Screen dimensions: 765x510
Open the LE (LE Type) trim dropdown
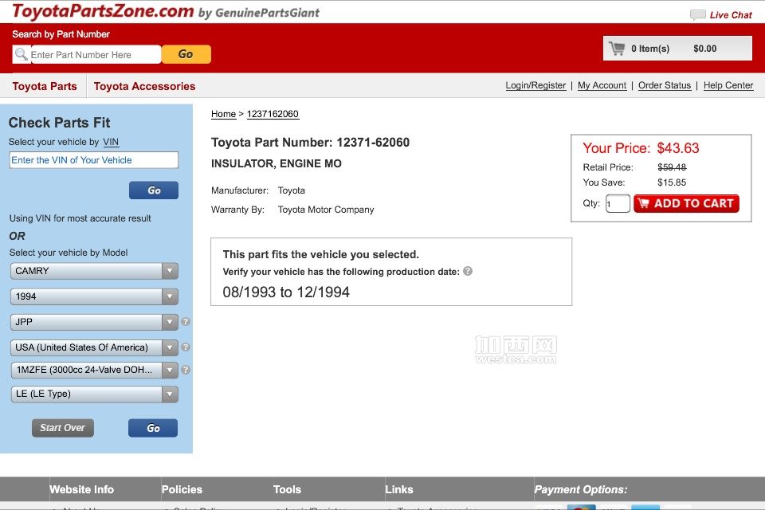(x=94, y=394)
